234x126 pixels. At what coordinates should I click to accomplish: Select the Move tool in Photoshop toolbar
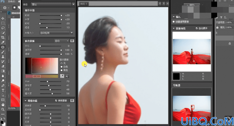tap(3, 18)
